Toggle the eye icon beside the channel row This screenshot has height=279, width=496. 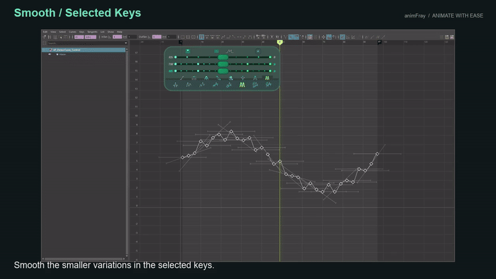pyautogui.click(x=50, y=55)
